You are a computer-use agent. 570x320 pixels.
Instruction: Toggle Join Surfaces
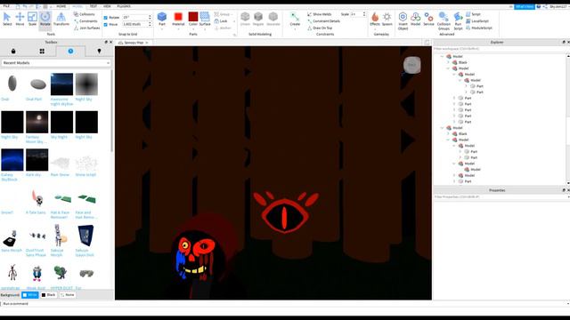point(87,28)
